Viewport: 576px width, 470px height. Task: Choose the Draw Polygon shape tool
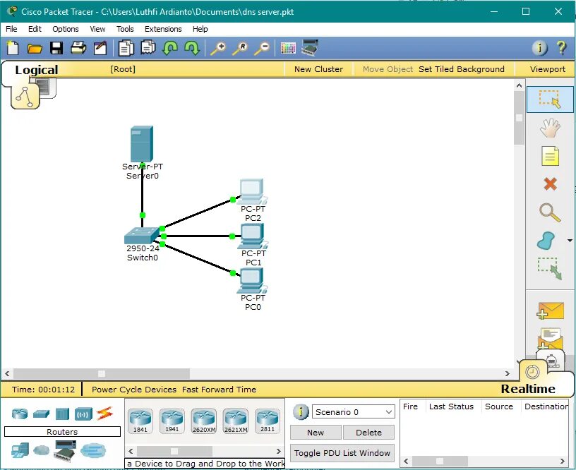pyautogui.click(x=547, y=241)
